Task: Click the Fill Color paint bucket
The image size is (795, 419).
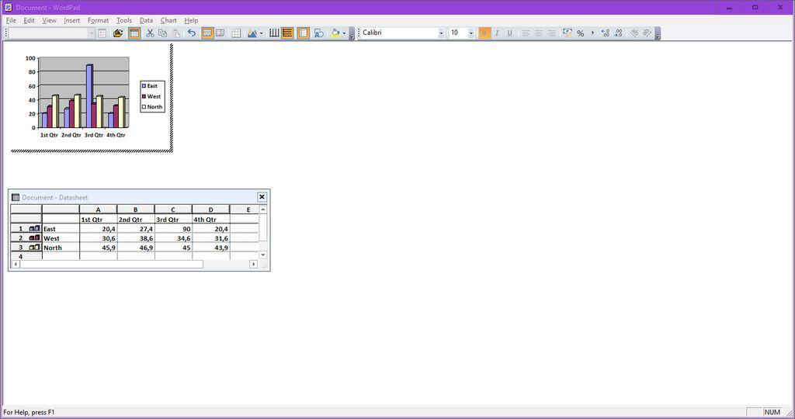Action: (335, 33)
